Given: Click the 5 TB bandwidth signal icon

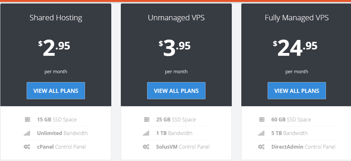Looking at the screenshot, I should coord(261,133).
